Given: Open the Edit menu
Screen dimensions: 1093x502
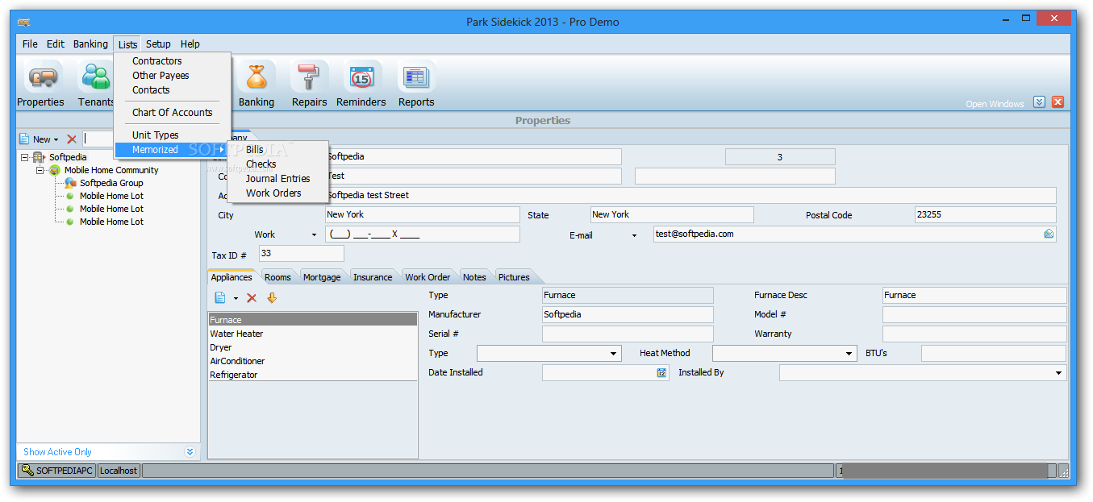Looking at the screenshot, I should tap(56, 44).
